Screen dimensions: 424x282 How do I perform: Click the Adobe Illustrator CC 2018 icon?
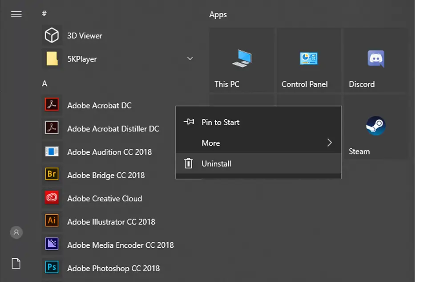tap(52, 221)
